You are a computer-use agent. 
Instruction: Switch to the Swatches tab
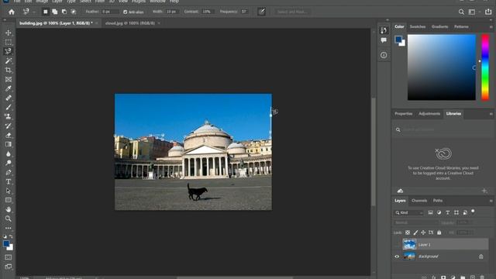point(418,26)
